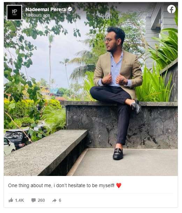Click the stone bench in the foreground
Viewport: 182px width, 213px height.
[45, 152]
